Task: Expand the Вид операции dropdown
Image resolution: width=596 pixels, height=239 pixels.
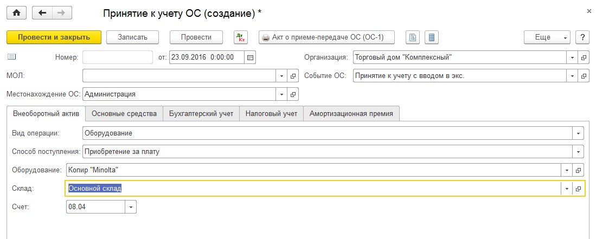Action: click(x=579, y=133)
